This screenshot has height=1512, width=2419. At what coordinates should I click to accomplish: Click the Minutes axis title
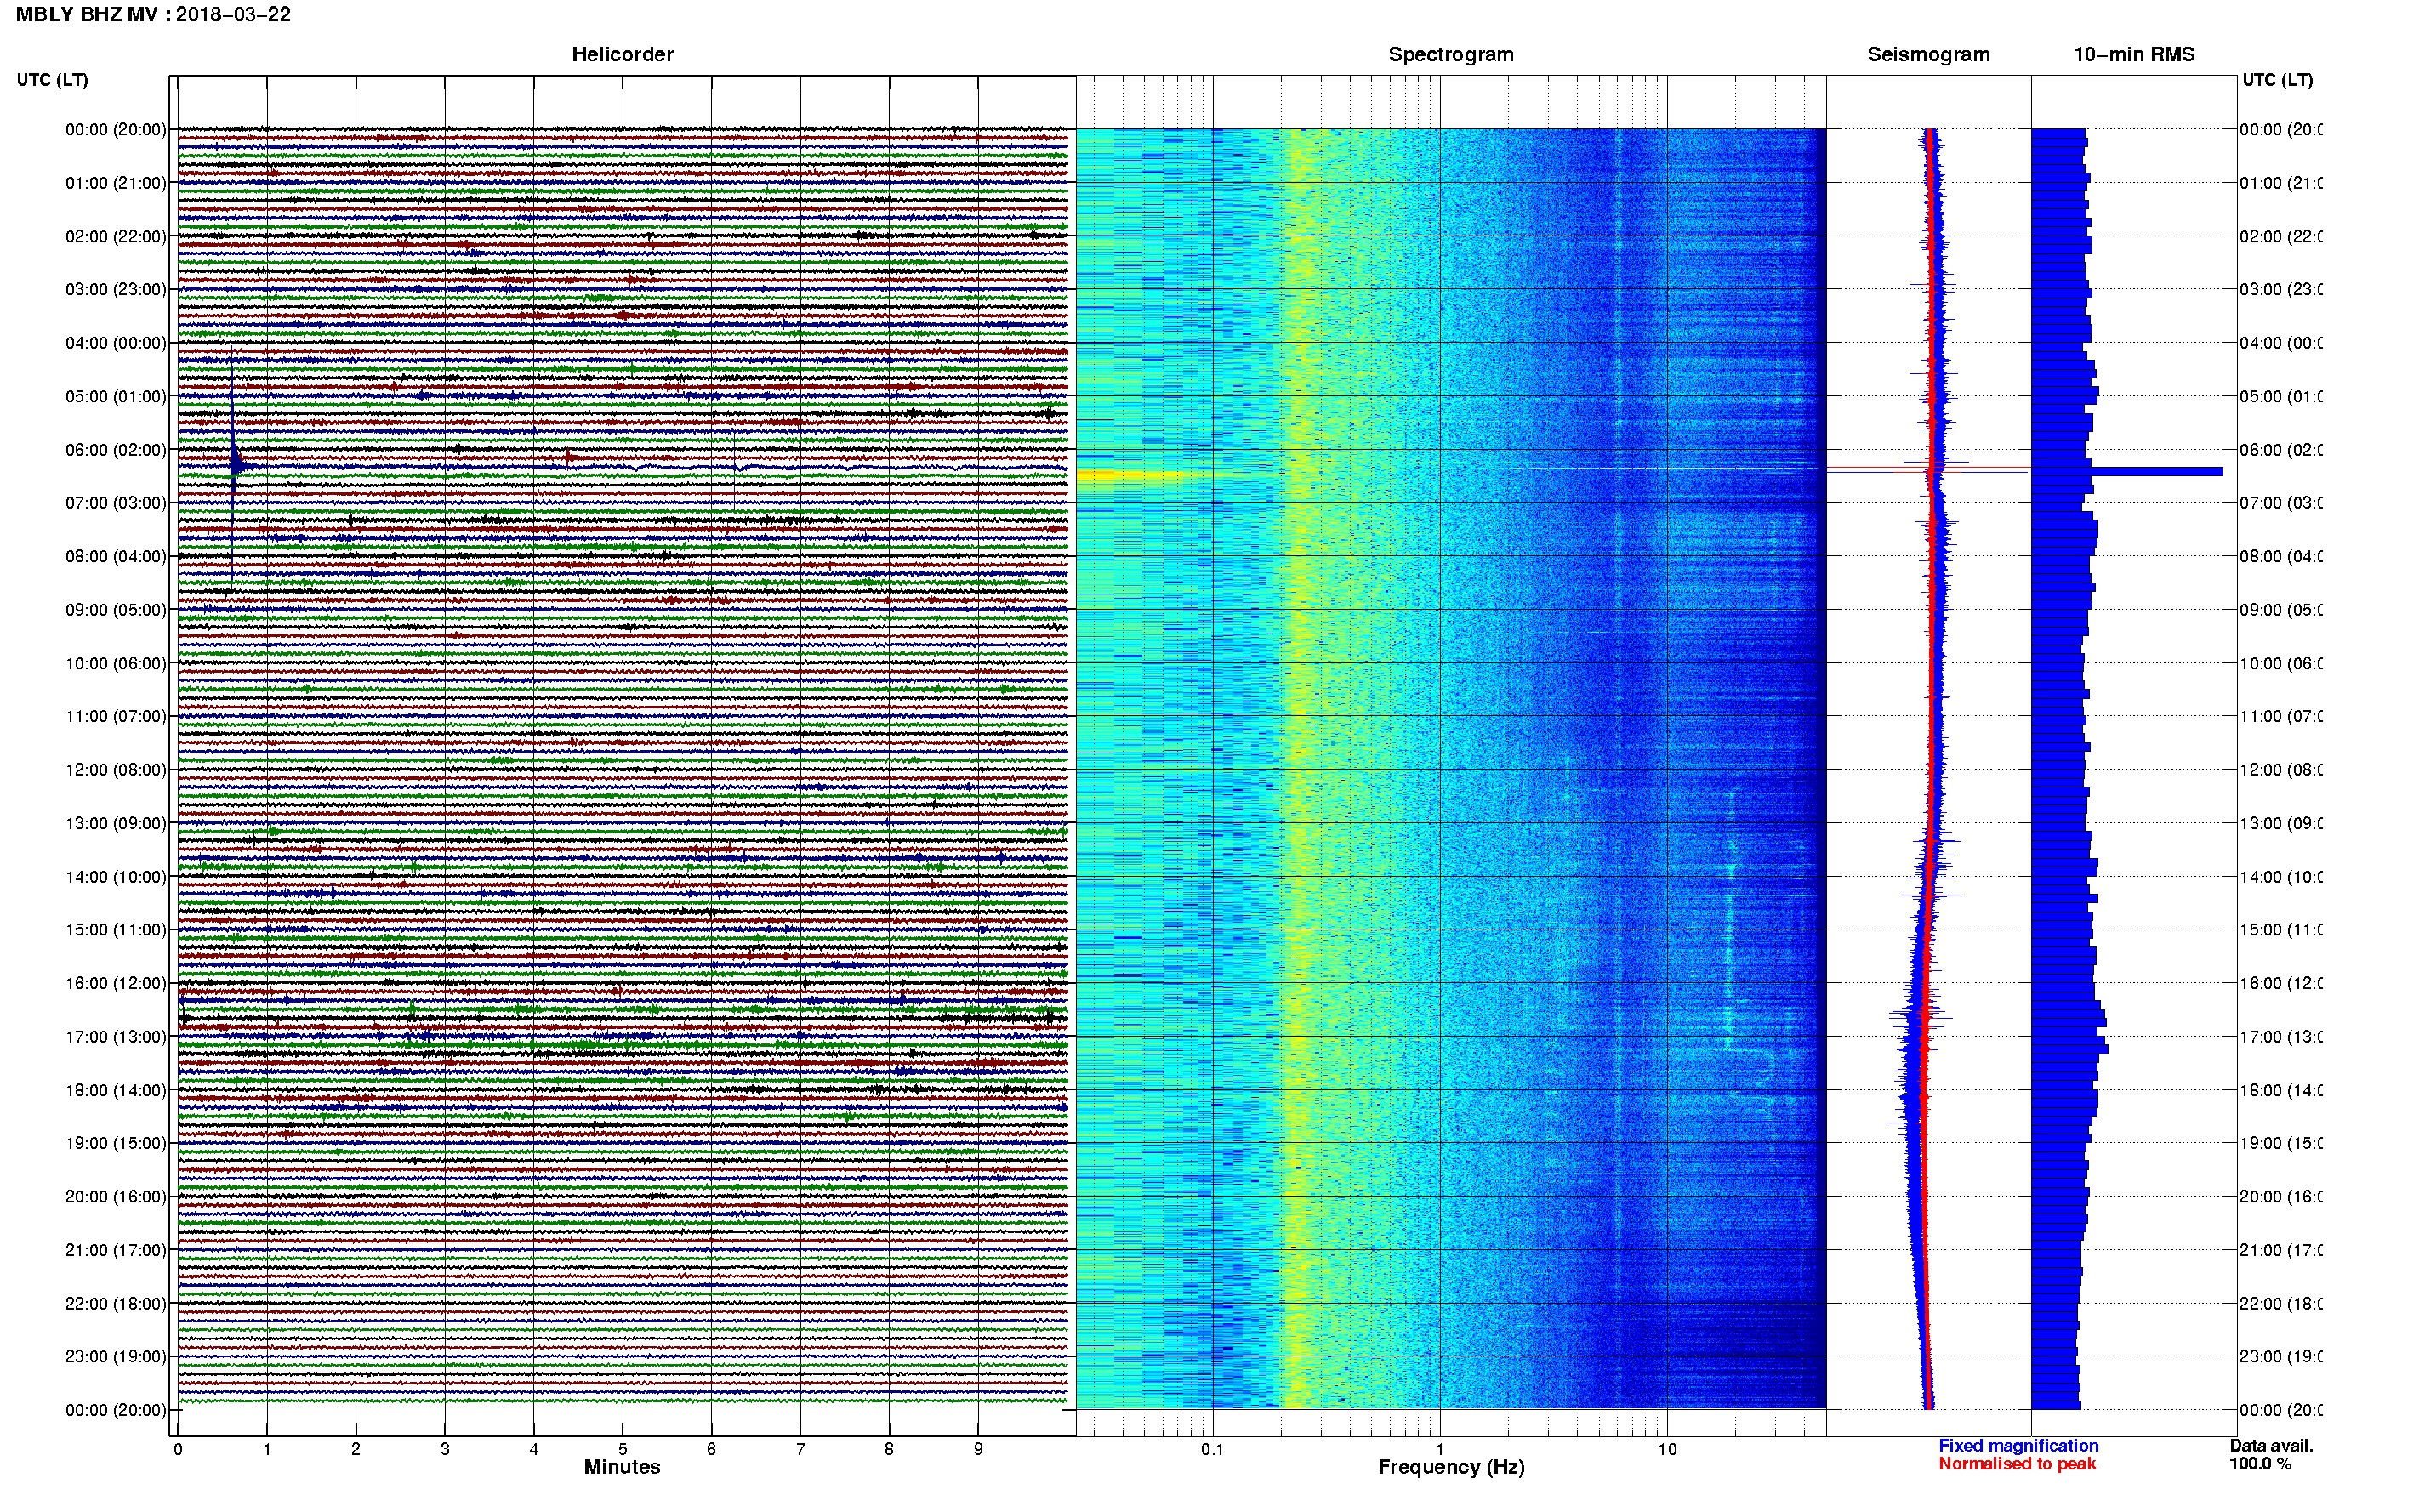(622, 1467)
